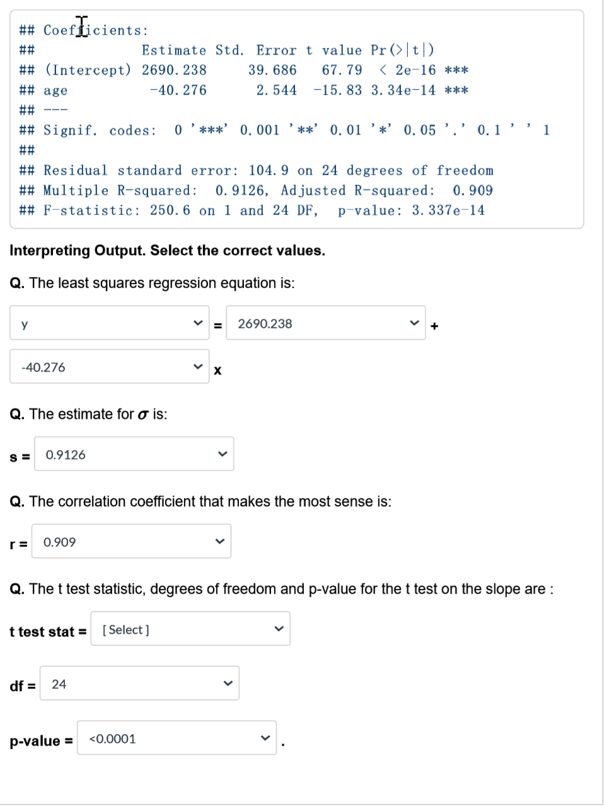Open the t test stat [Select] dropdown
Viewport: 604px width, 806px height.
pyautogui.click(x=190, y=628)
